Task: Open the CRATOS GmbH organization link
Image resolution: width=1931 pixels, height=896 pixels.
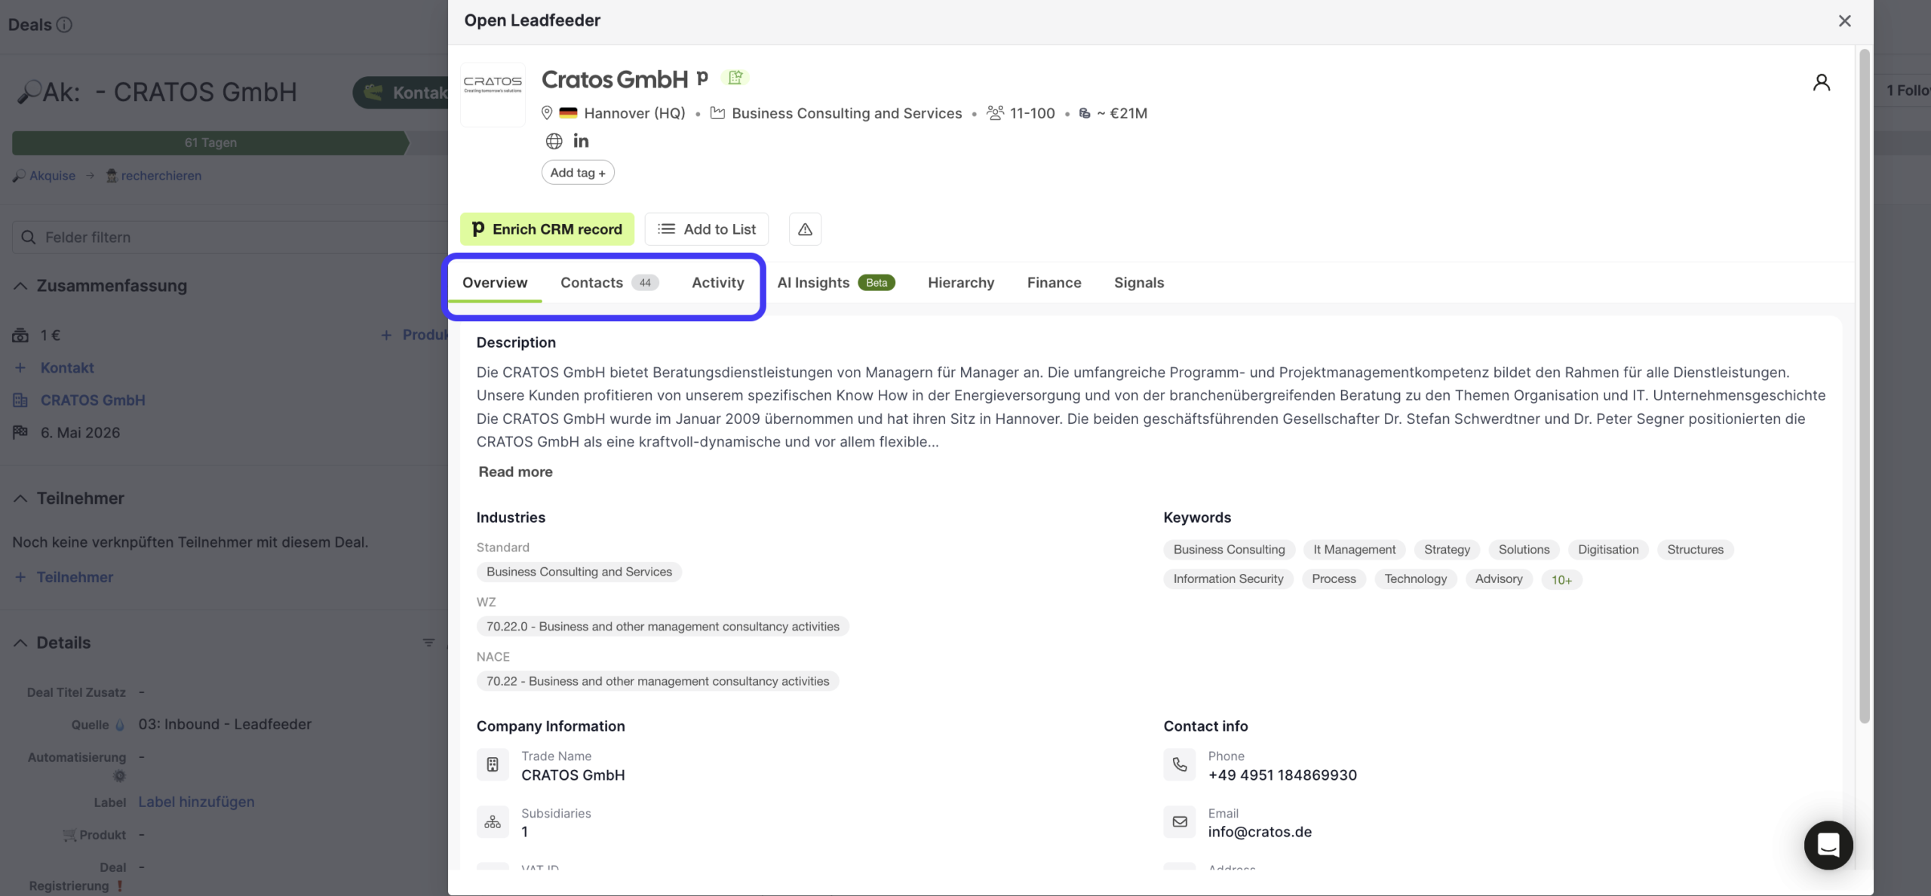Action: point(93,400)
